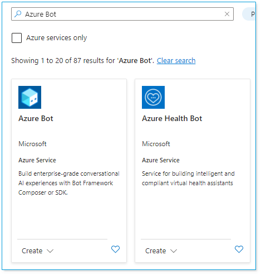Open the Azure Health Bot heart icon
The image size is (261, 275).
[153, 97]
